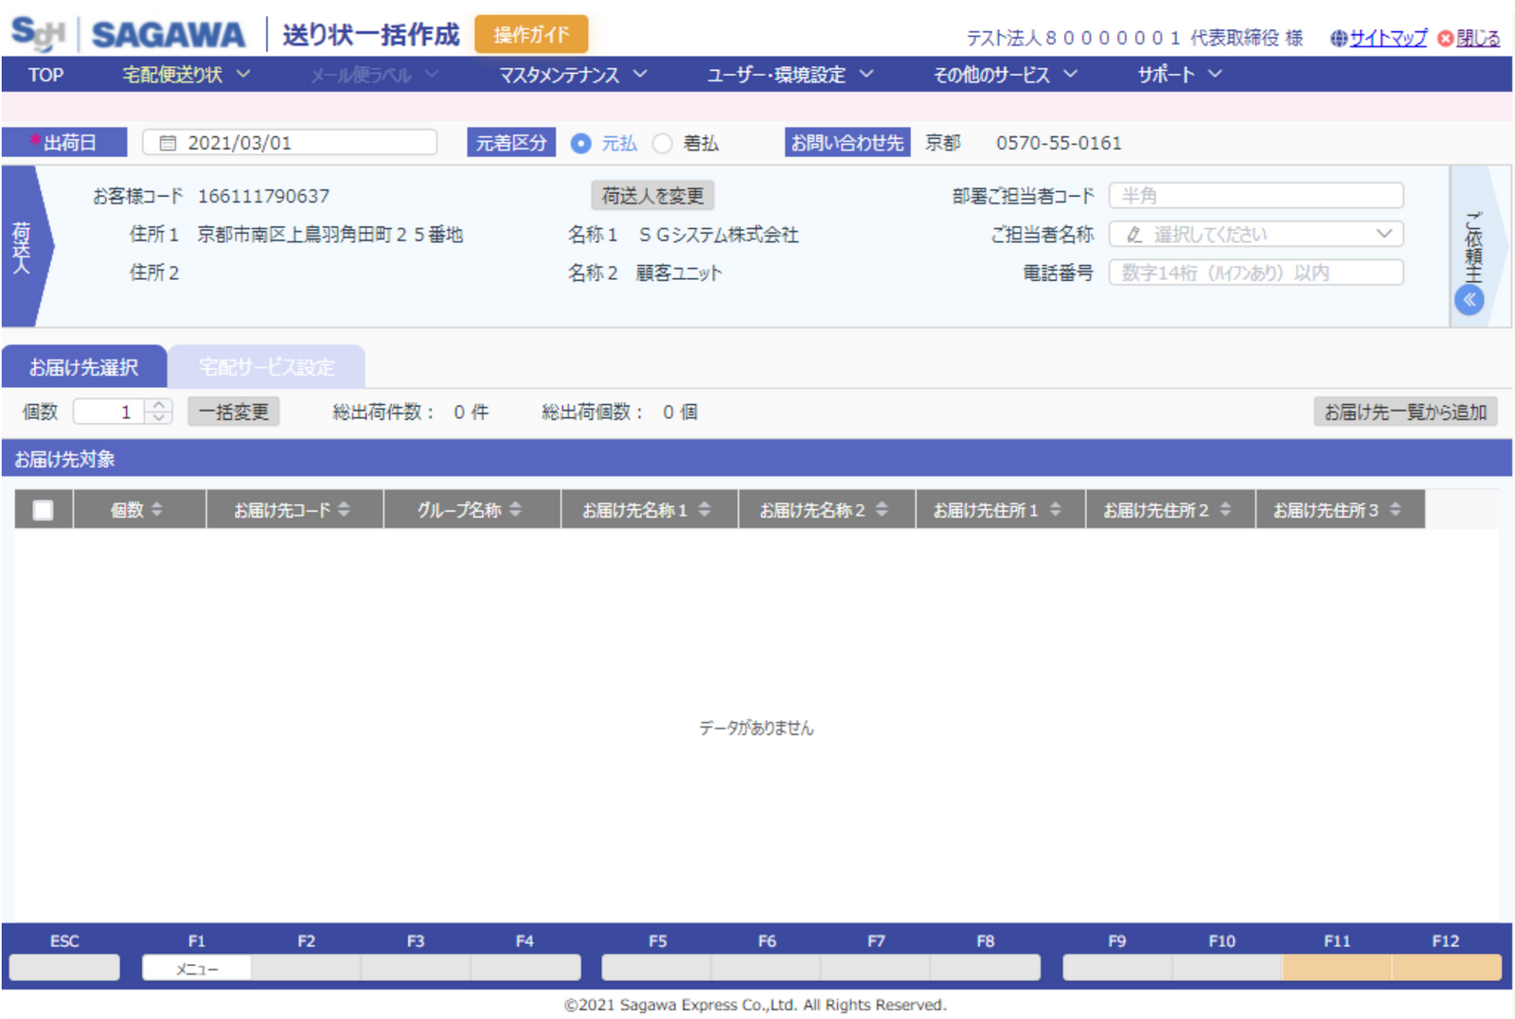Expand the マスタメンテナンス menu
The image size is (1515, 1019).
[x=568, y=74]
